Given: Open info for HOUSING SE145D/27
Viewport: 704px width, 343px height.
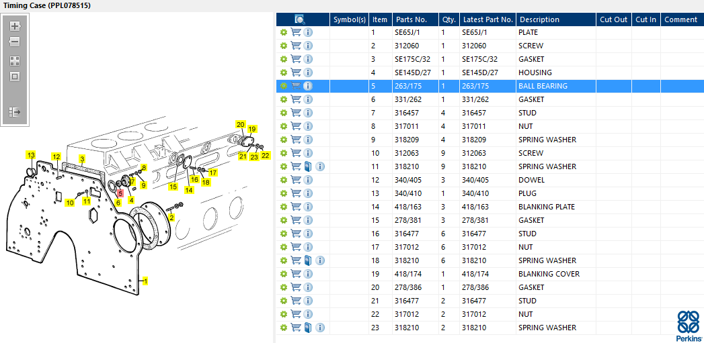Looking at the screenshot, I should [308, 72].
